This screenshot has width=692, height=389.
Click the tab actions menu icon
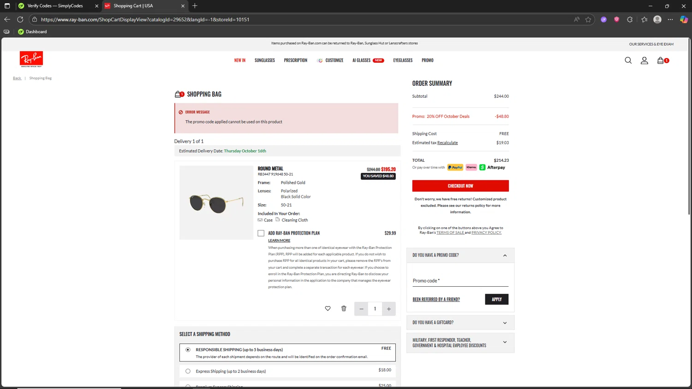coord(7,6)
